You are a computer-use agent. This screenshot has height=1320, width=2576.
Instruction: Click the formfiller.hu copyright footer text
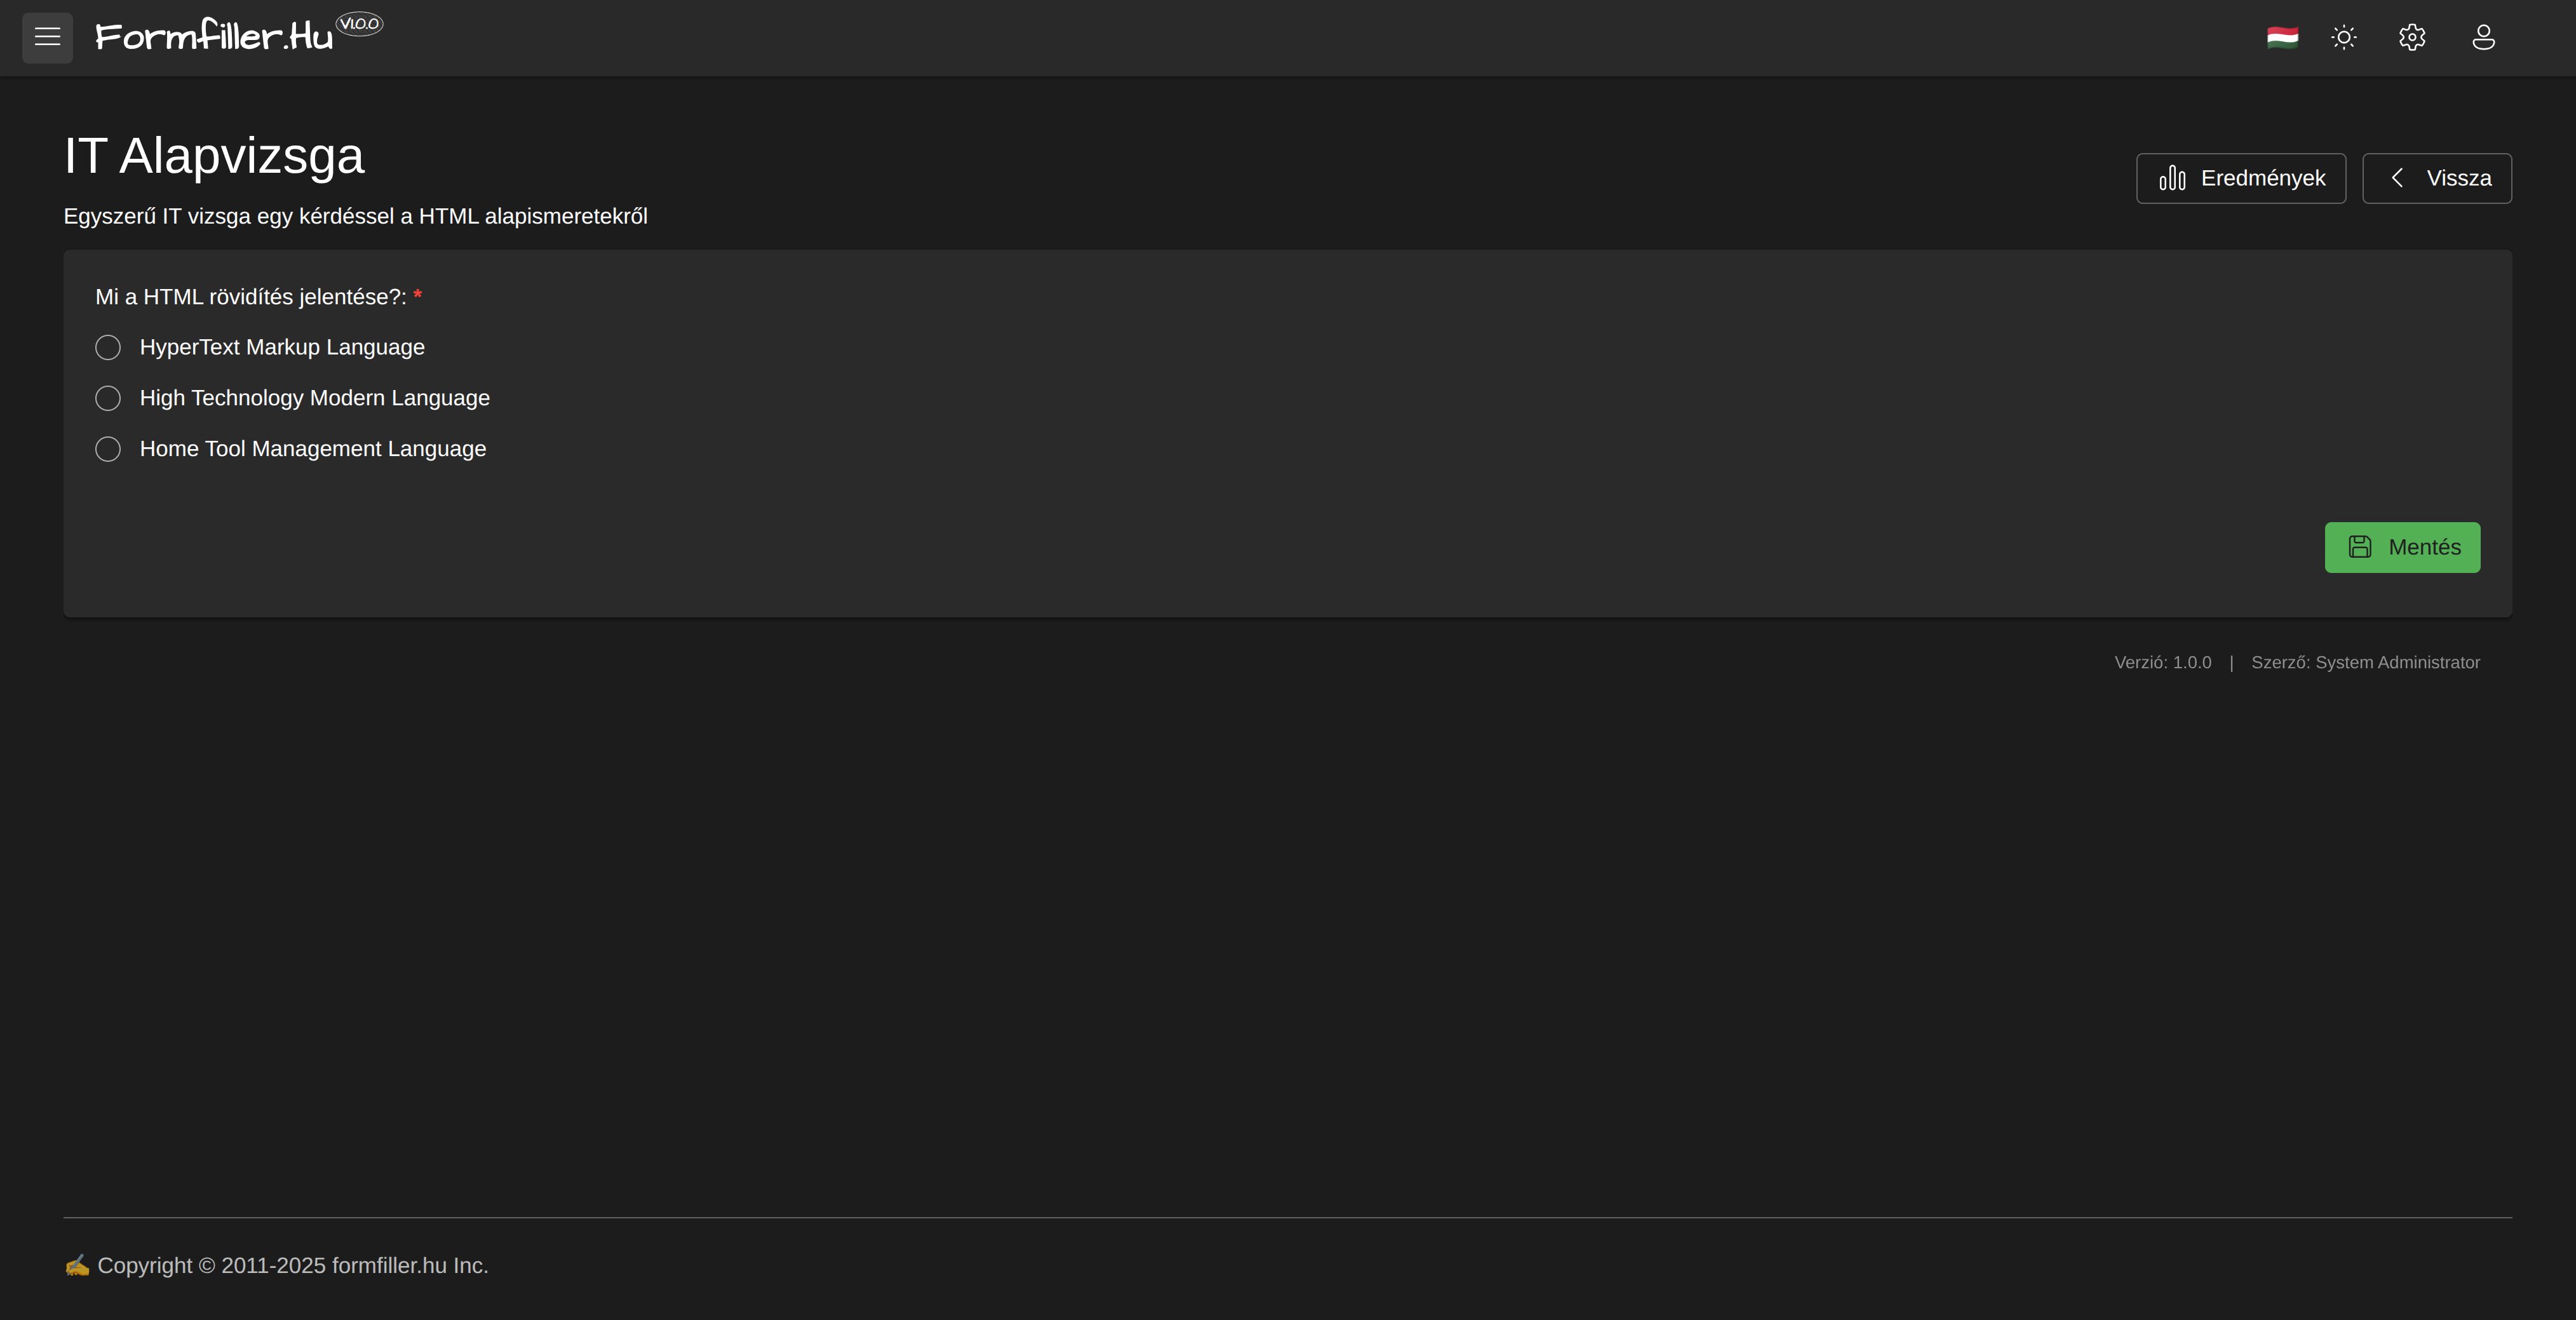coord(292,1266)
